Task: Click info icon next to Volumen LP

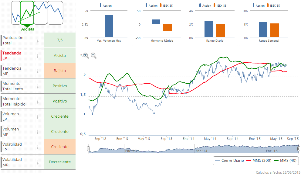Action: [38, 116]
